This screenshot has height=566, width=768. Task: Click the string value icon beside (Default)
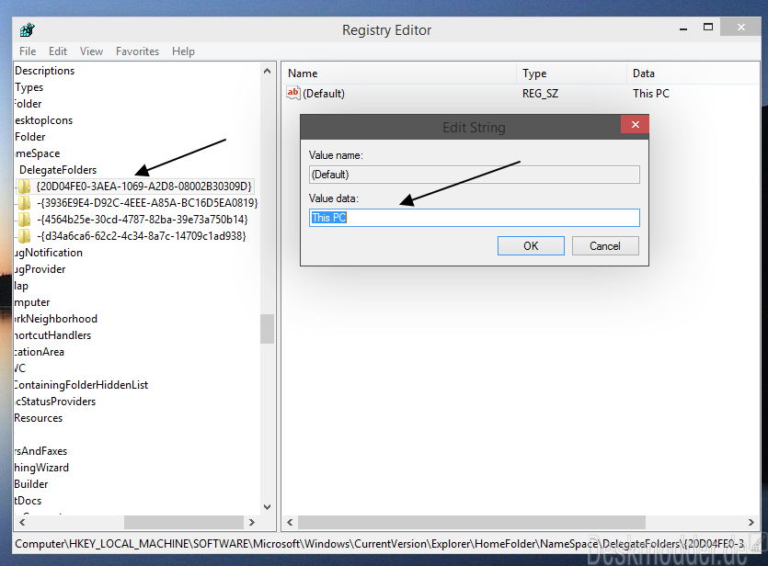[292, 93]
